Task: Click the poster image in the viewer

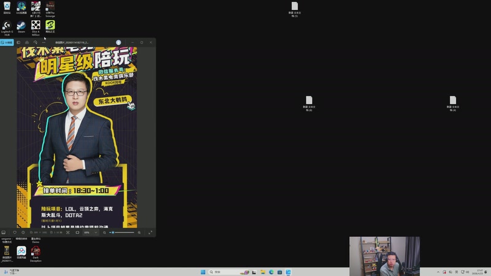Action: (x=77, y=137)
